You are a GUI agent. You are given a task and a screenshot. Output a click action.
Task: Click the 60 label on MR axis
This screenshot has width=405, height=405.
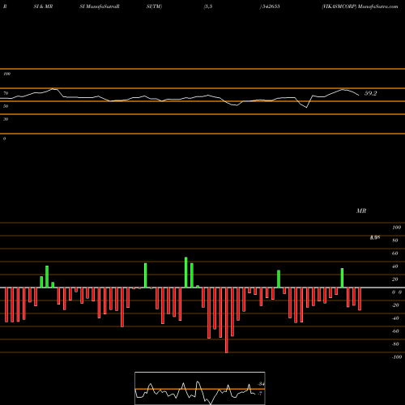[x=395, y=254]
